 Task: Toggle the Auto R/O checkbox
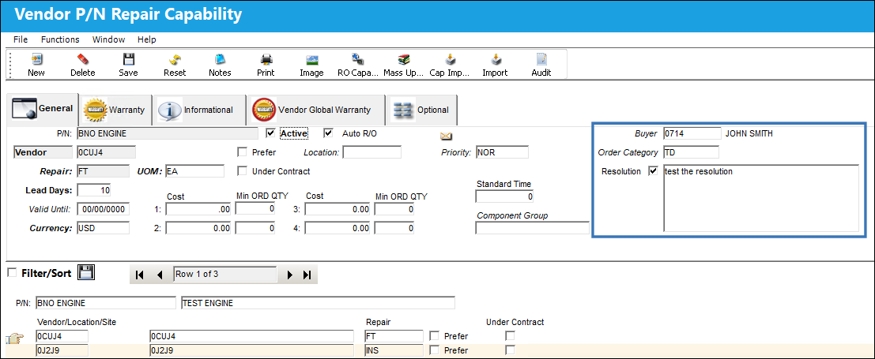tap(328, 133)
